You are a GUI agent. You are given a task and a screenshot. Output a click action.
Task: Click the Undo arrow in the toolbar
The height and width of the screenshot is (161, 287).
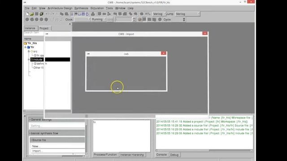[48, 14]
